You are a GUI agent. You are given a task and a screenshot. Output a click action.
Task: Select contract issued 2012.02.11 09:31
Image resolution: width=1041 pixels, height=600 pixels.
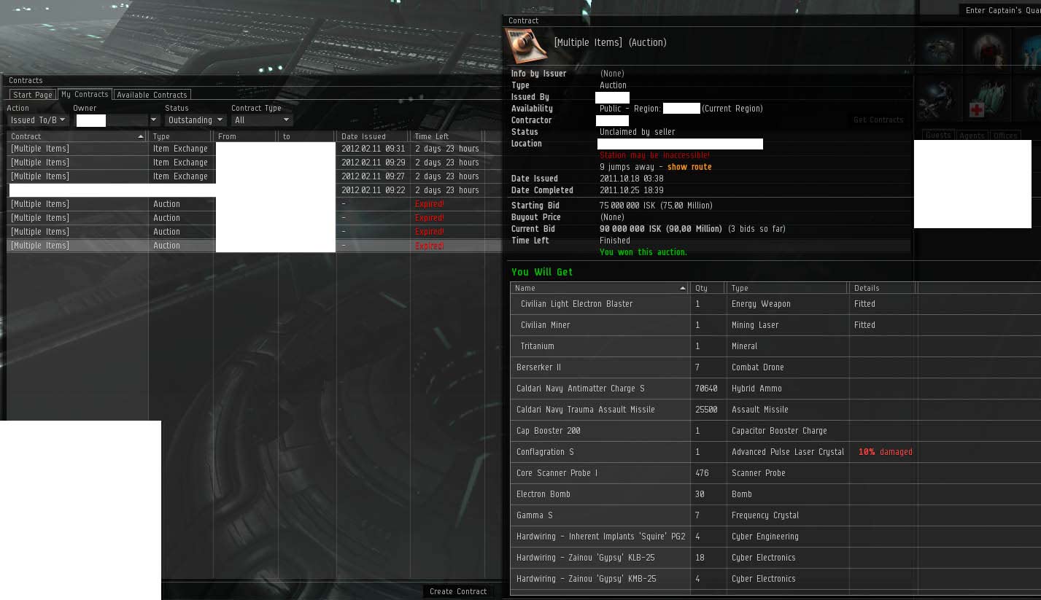[254, 149]
